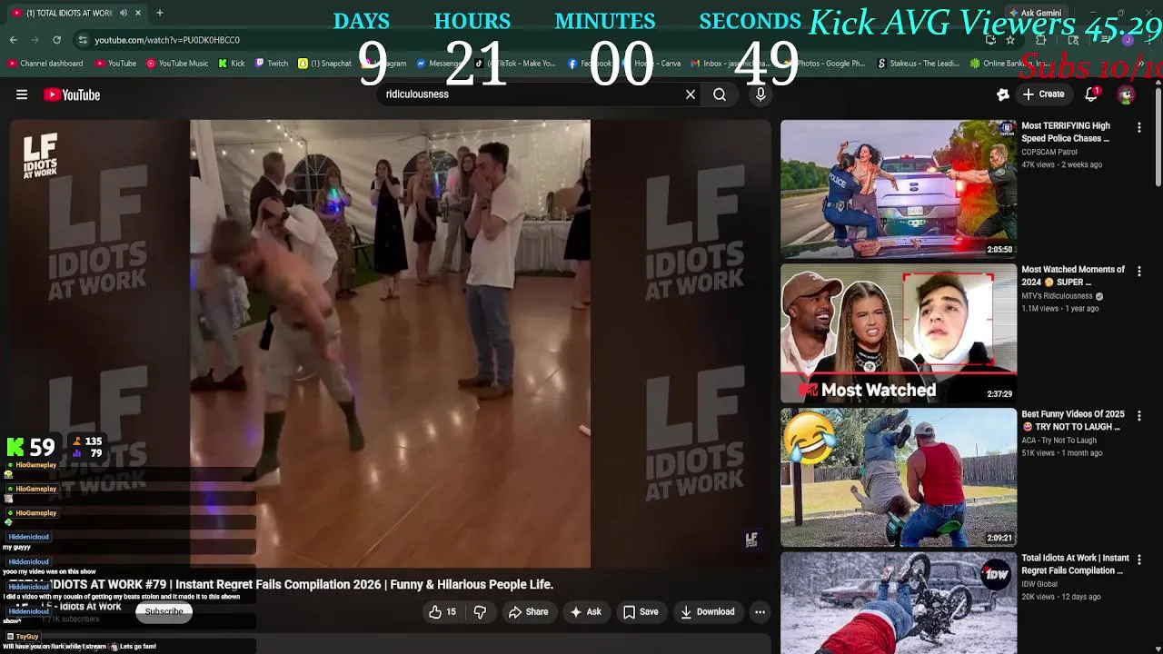
Task: Open options for the IDW Global video
Action: (x=1138, y=560)
